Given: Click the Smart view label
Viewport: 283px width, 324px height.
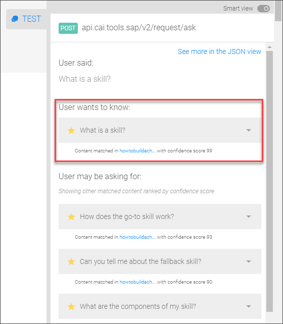Looking at the screenshot, I should tap(238, 9).
